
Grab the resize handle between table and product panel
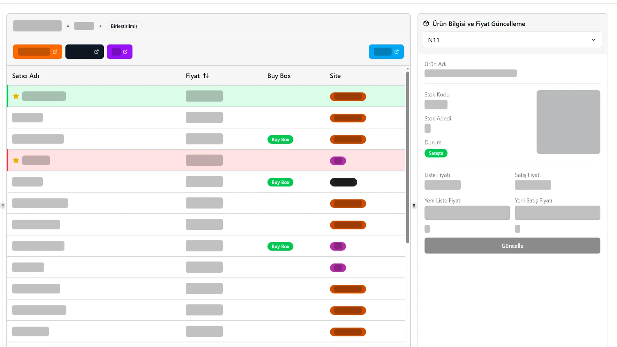click(x=414, y=206)
